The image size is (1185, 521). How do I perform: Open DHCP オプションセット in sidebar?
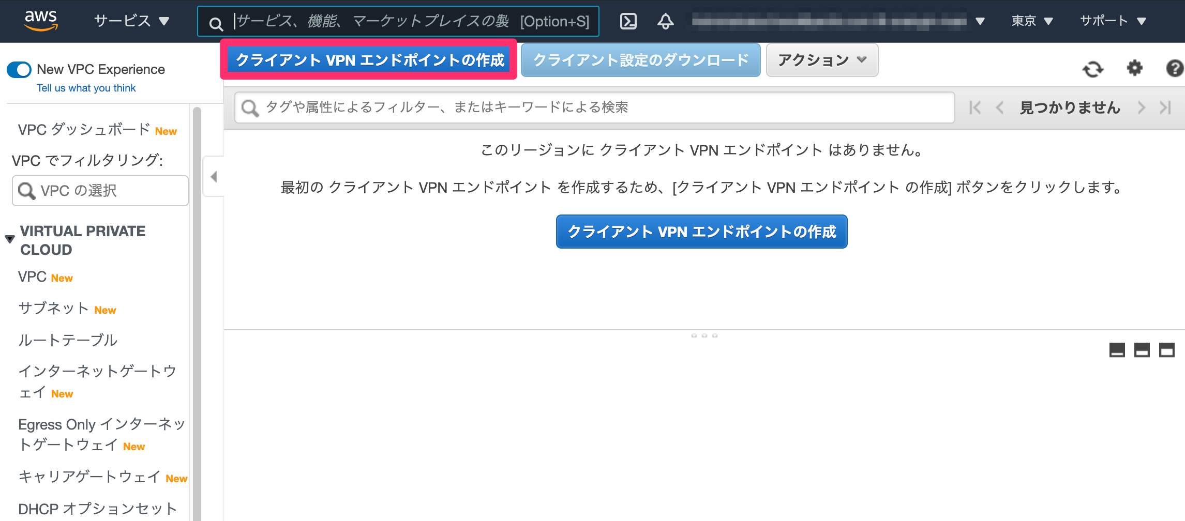point(98,509)
